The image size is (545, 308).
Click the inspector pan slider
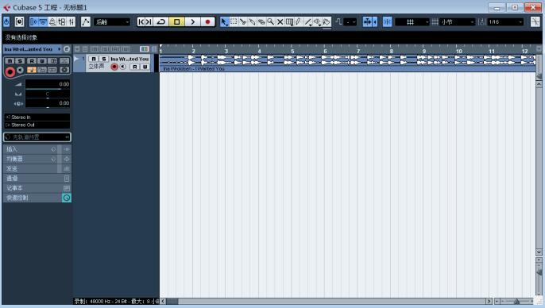pos(48,94)
